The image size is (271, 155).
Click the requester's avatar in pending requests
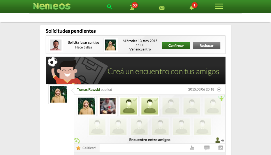56,45
